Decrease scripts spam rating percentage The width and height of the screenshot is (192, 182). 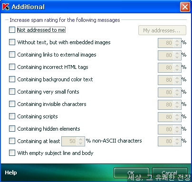click(177, 119)
